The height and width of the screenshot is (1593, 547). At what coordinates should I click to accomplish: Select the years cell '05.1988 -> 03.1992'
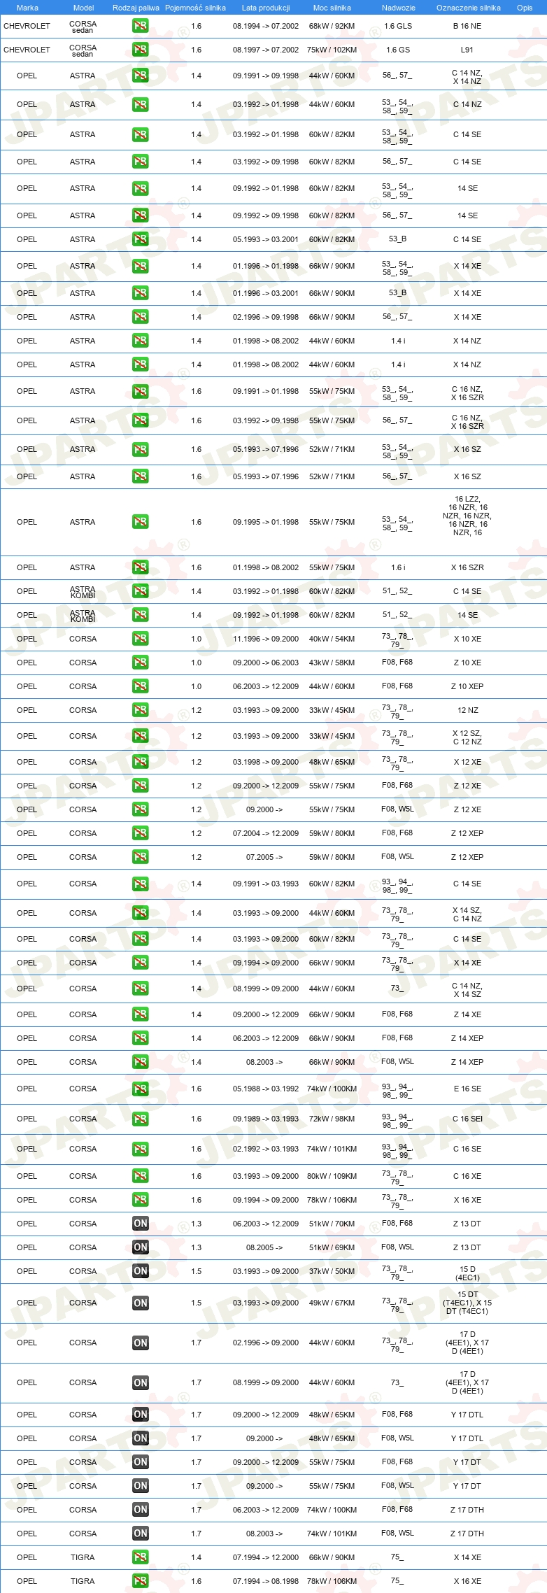pos(266,1089)
